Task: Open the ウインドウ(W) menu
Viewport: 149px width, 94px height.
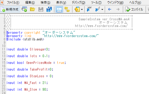Action: coord(115,3)
